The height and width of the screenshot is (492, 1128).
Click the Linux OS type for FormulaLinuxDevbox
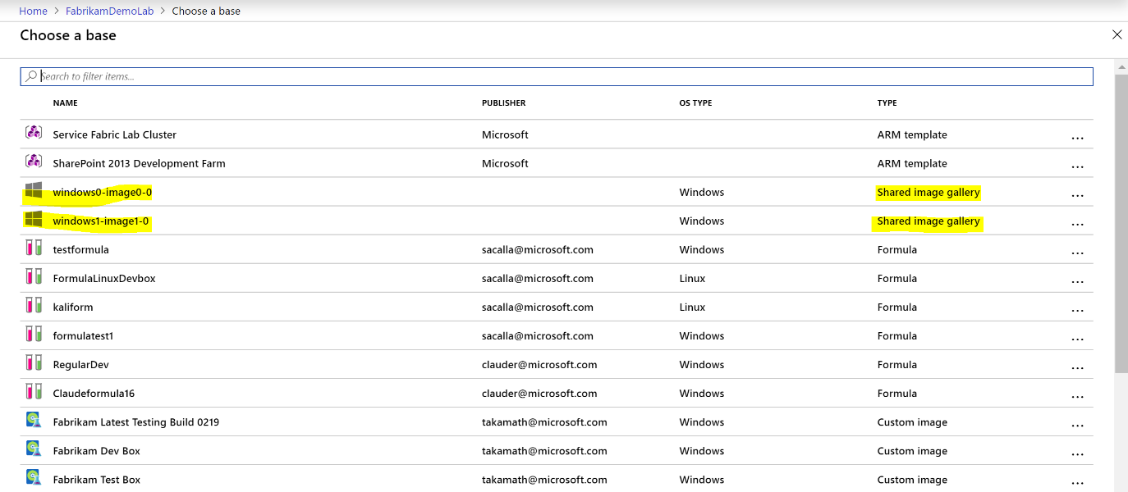(x=692, y=278)
